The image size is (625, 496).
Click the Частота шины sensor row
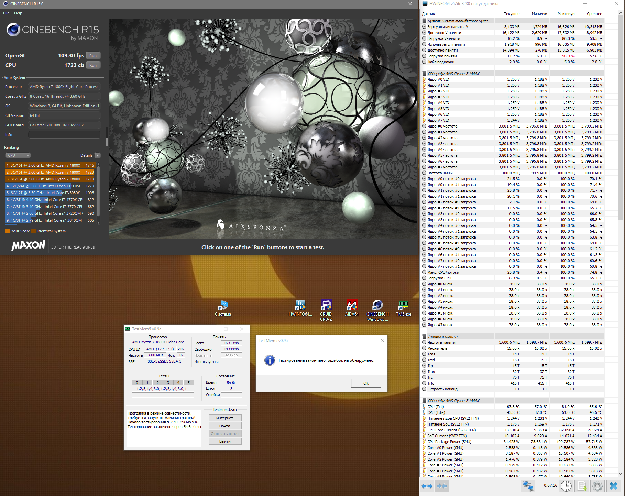tap(512, 173)
